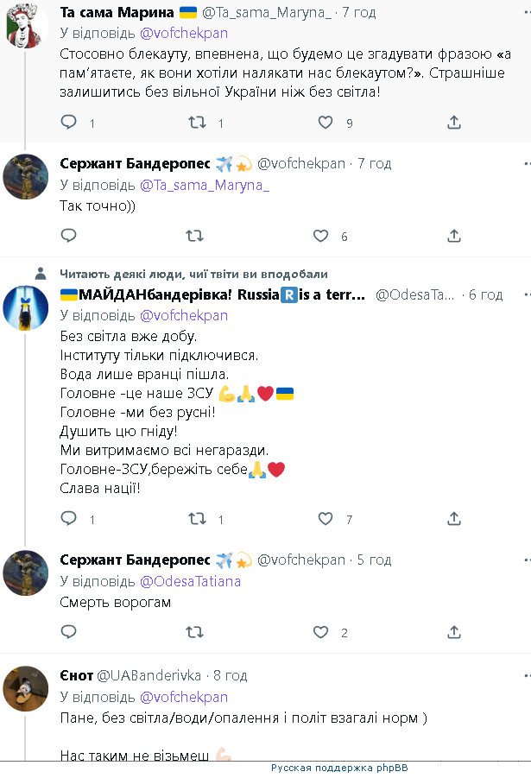Open Єнот's profile picture
Image resolution: width=531 pixels, height=778 pixels.
tap(26, 688)
